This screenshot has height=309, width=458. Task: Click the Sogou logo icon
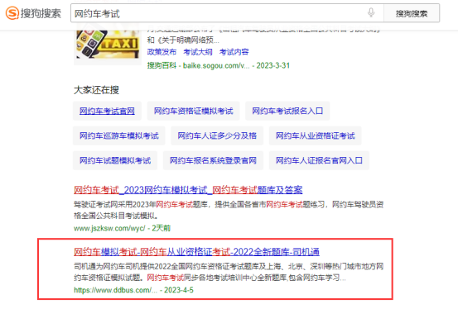pyautogui.click(x=12, y=13)
